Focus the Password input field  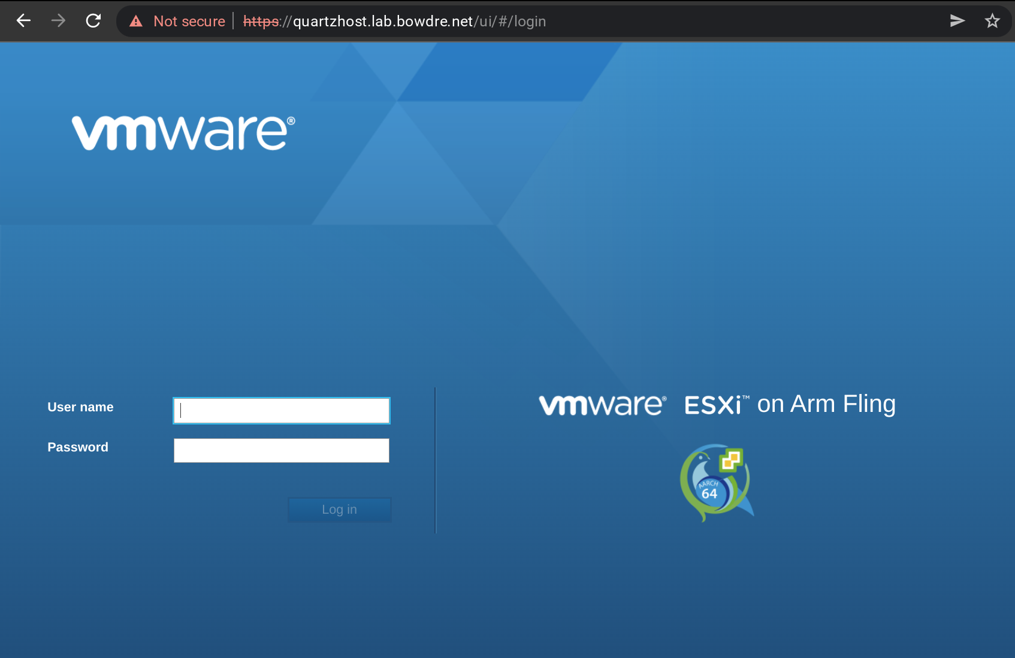(x=282, y=450)
